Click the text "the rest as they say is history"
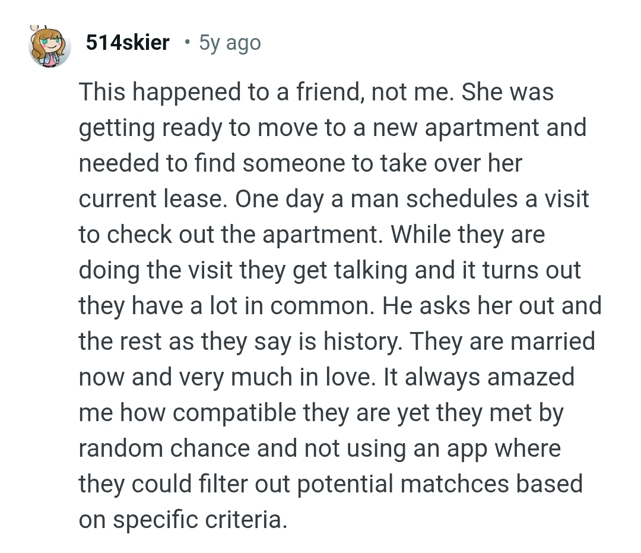This screenshot has width=641, height=553. 240,342
